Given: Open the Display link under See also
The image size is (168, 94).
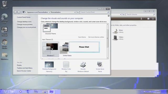Looking at the screenshot, I should point(19,65).
